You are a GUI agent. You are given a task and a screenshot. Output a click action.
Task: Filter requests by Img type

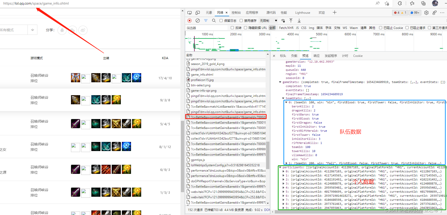[x=311, y=28]
